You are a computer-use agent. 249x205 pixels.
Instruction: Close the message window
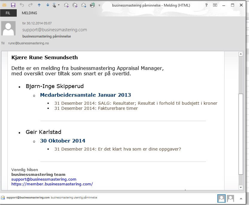pyautogui.click(x=241, y=5)
